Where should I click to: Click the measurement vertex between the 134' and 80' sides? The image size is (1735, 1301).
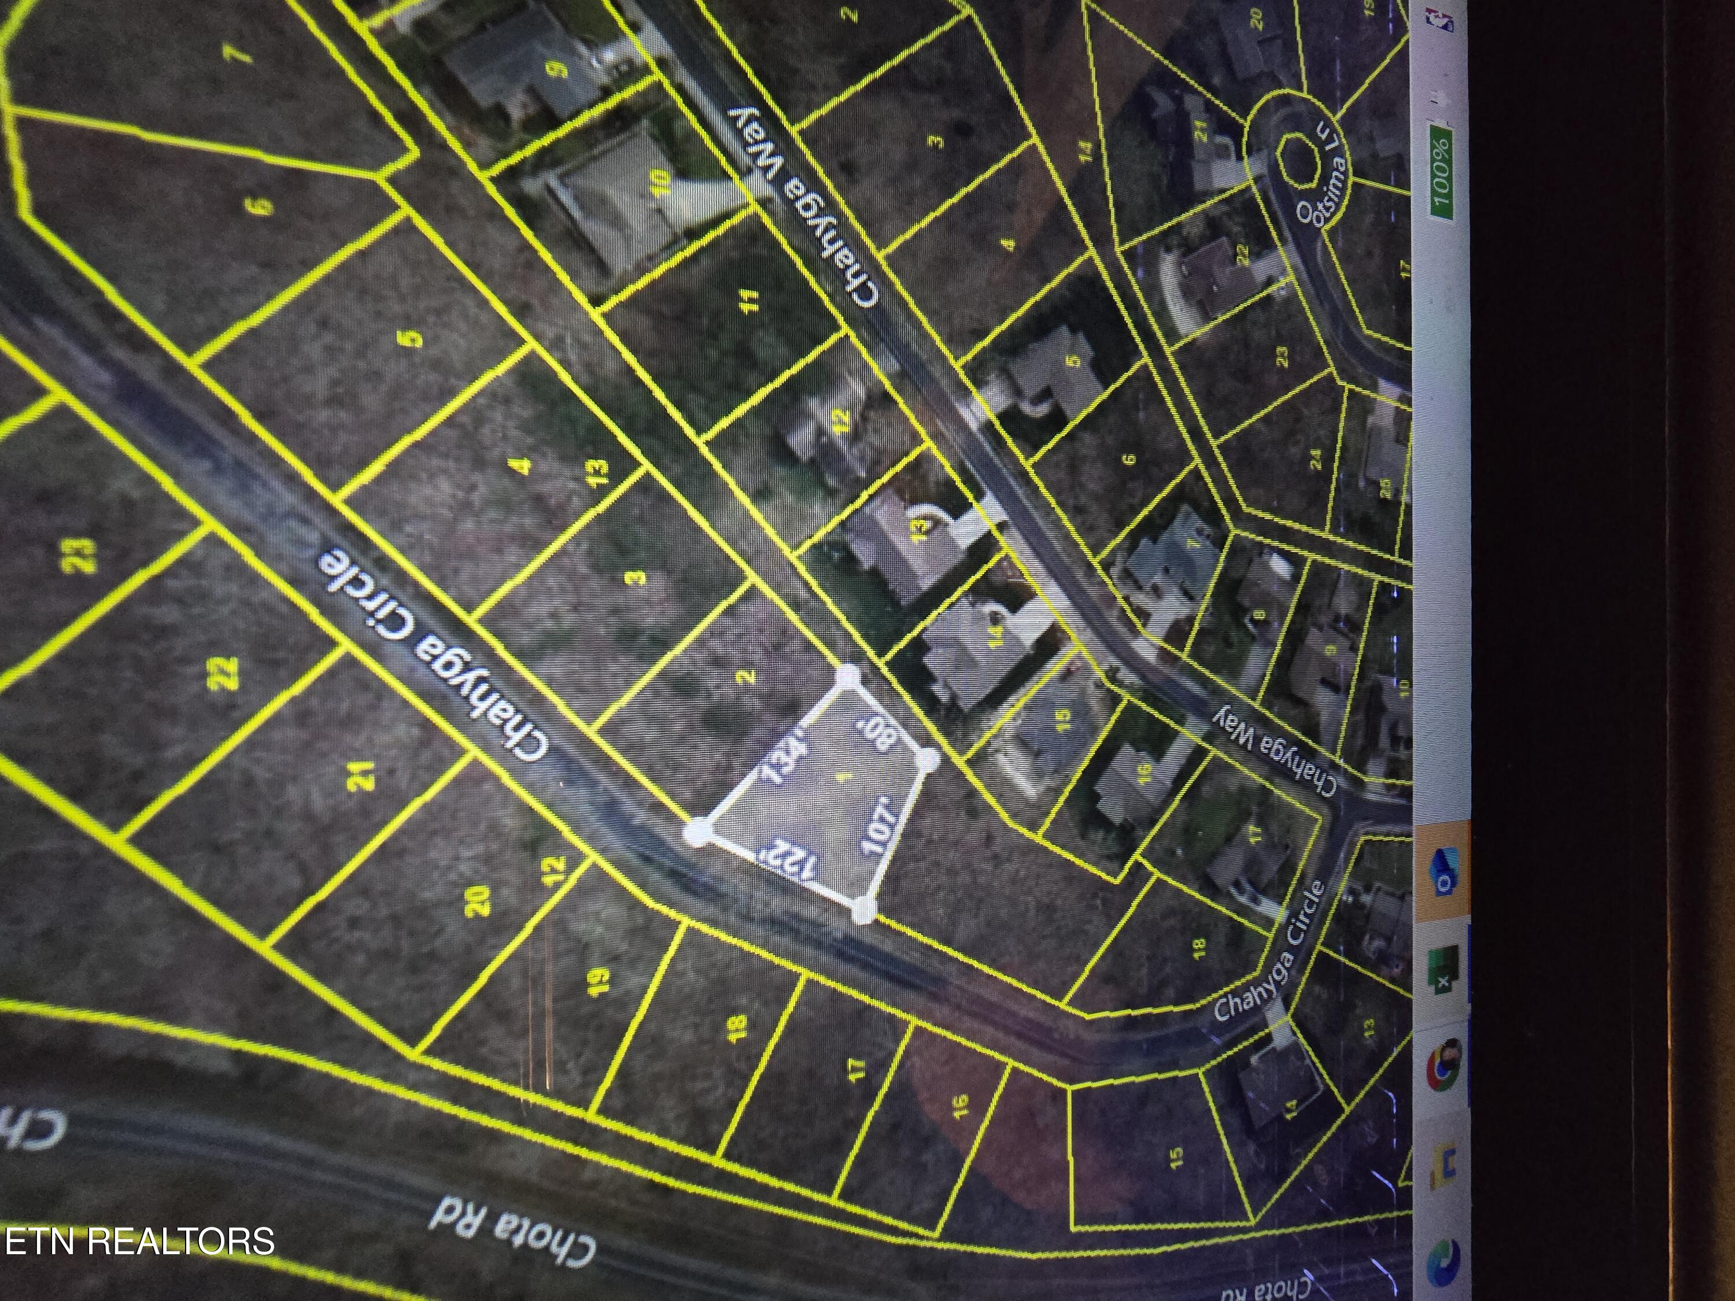(848, 676)
